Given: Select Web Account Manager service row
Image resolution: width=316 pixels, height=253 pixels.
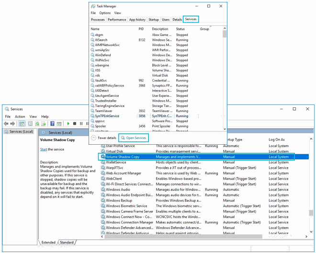Looking at the screenshot, I should point(204,173).
